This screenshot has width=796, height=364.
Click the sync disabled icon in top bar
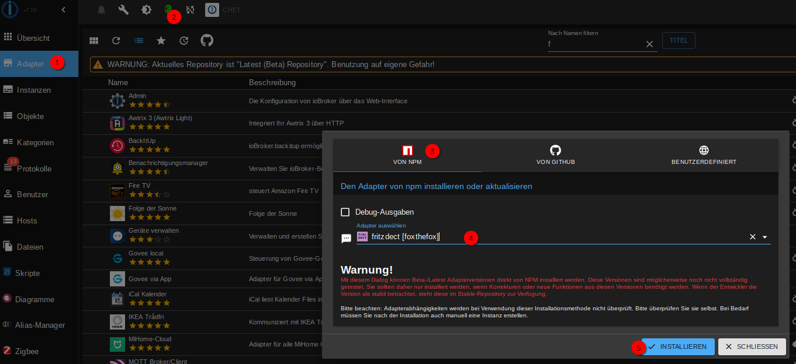[x=191, y=10]
